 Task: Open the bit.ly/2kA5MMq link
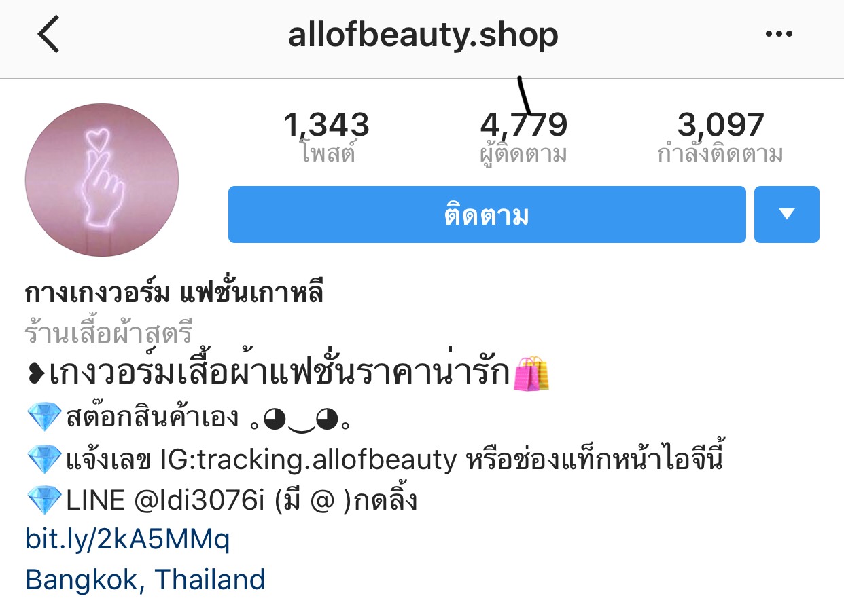128,540
